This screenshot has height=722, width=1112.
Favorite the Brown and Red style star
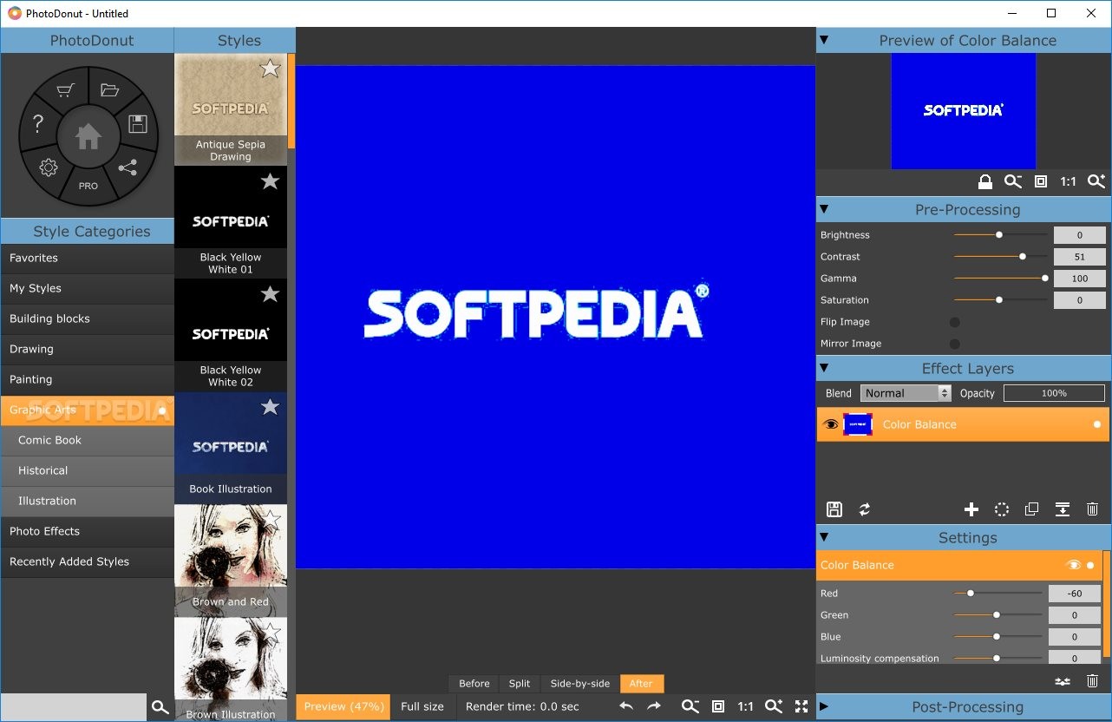pyautogui.click(x=271, y=519)
